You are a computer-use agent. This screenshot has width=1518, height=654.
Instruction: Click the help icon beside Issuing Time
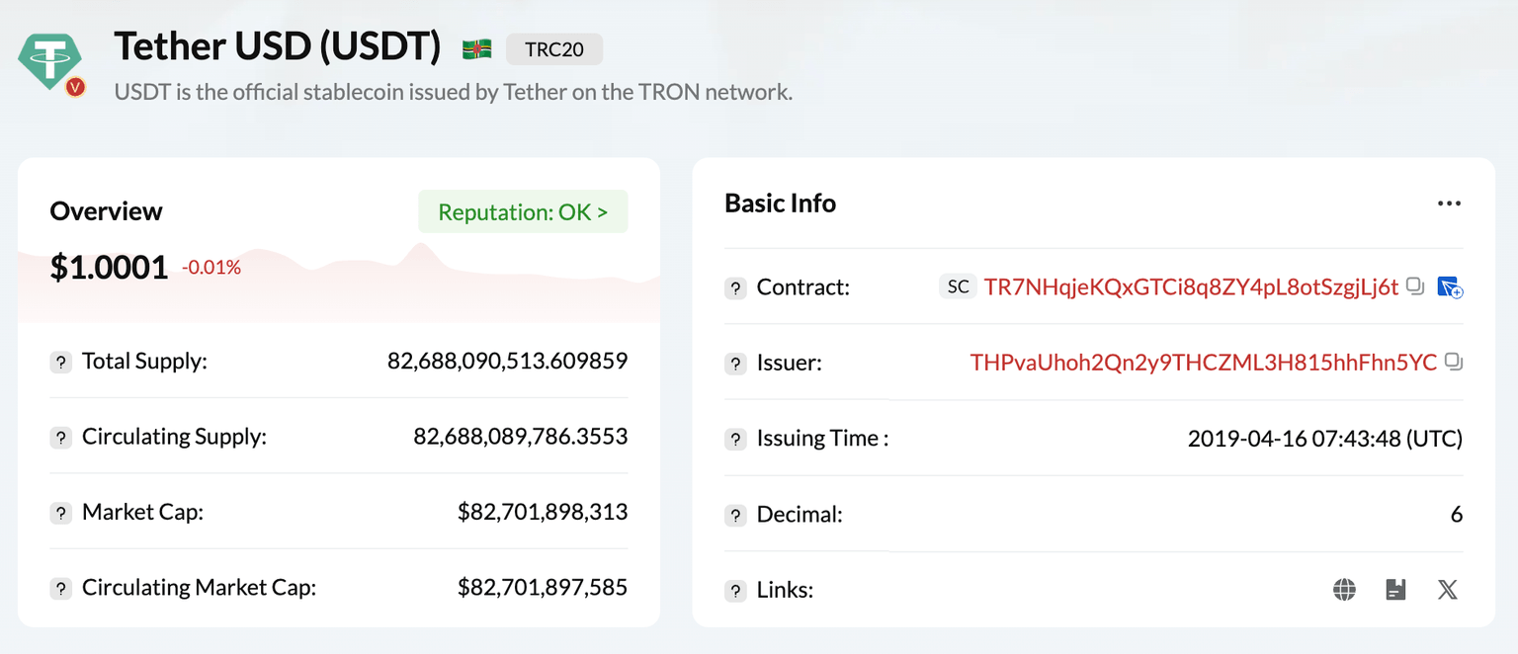point(735,439)
